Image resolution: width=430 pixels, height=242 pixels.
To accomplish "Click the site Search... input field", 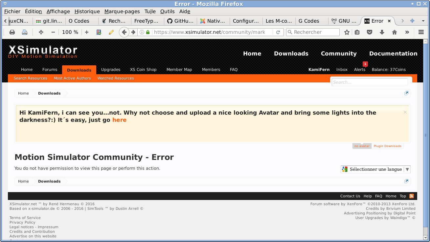I will tap(370, 82).
